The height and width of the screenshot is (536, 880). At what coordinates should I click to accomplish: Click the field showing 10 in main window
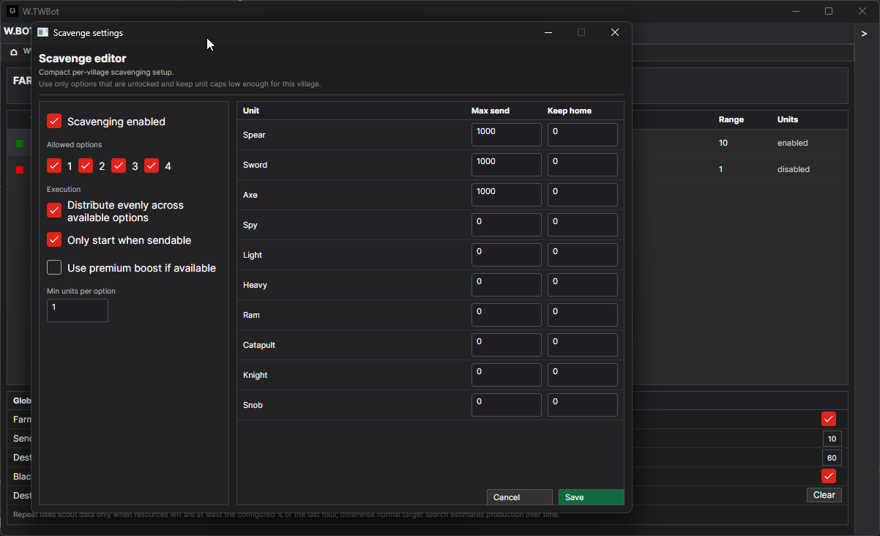[832, 439]
